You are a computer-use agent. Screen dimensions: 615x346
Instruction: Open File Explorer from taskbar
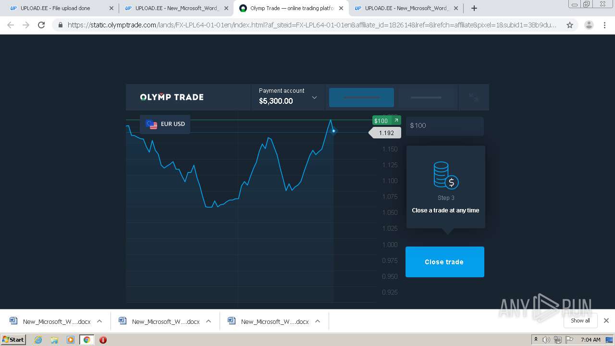(54, 340)
